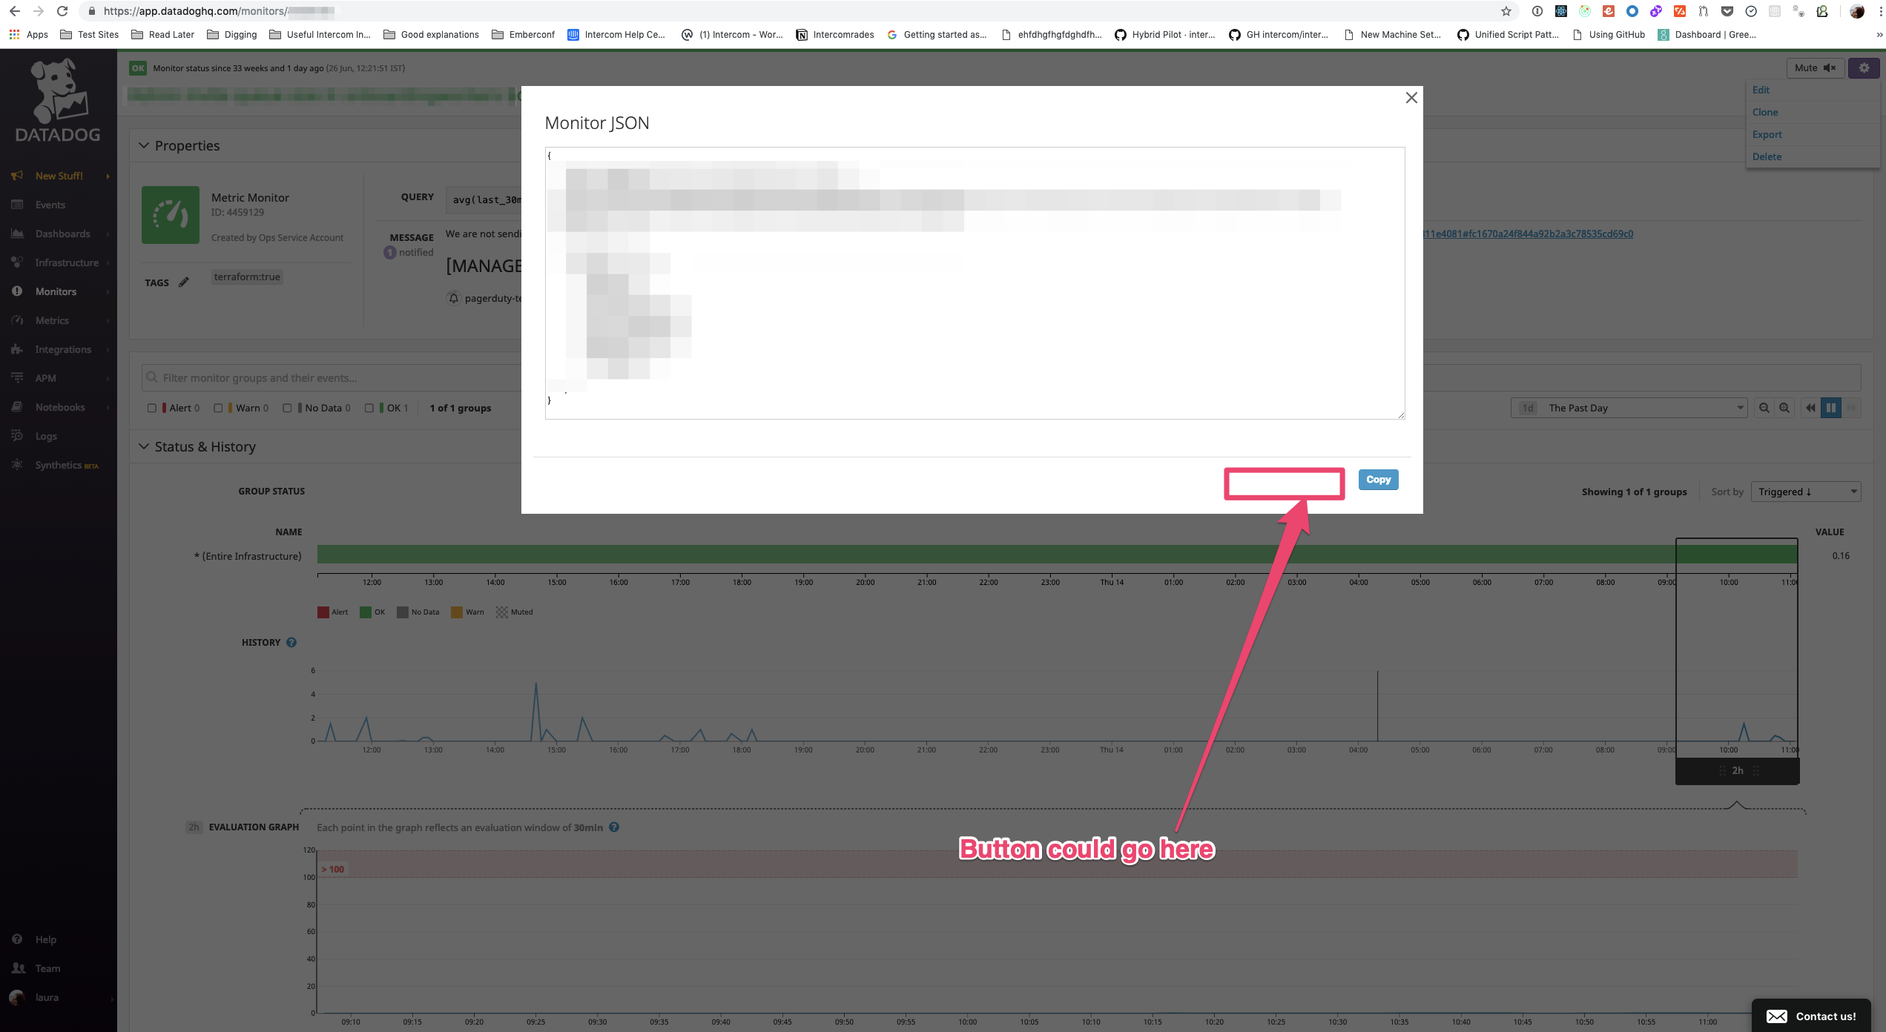
Task: Click the OK legend green swatch
Action: click(x=366, y=612)
